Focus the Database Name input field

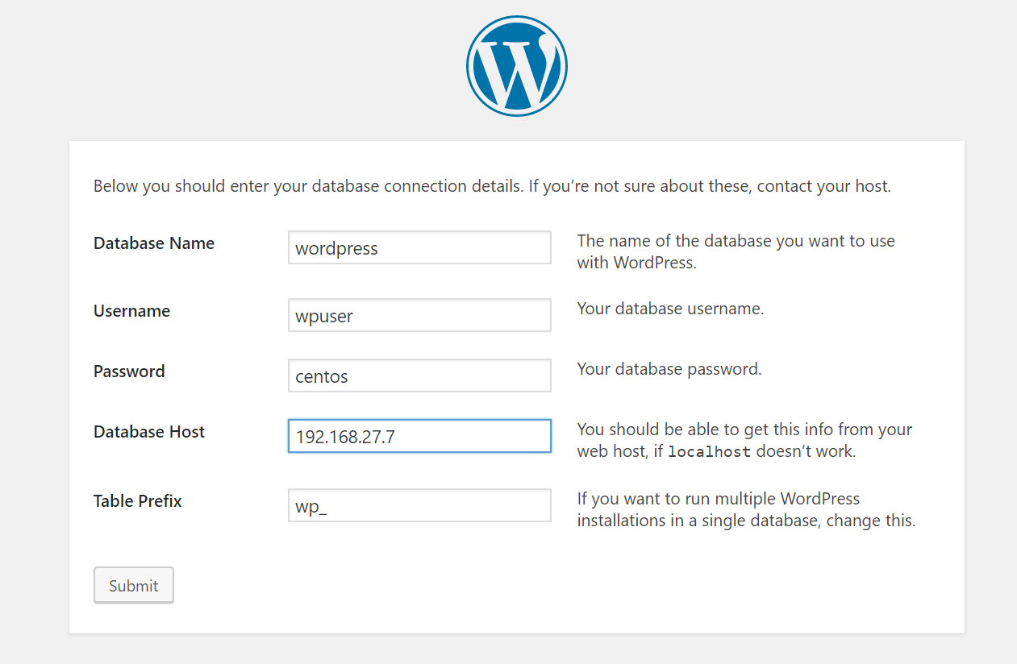tap(419, 248)
